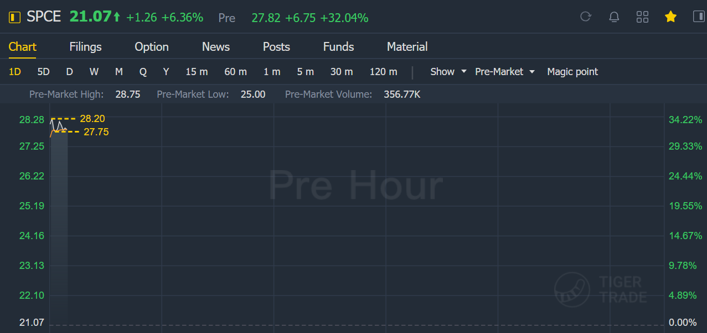Image resolution: width=707 pixels, height=333 pixels.
Task: Open price alert bell icon
Action: coord(614,17)
